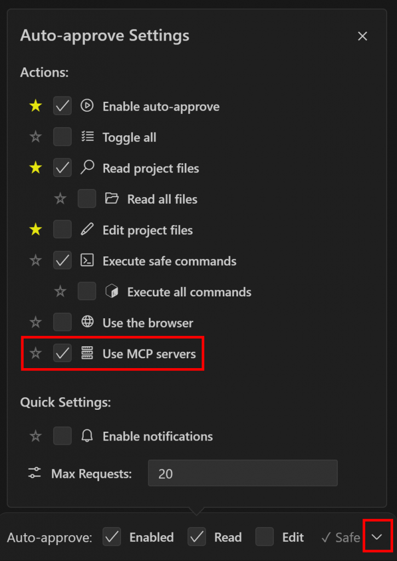Click the play icon beside Enable auto-approve
This screenshot has height=561, width=397.
click(x=87, y=106)
